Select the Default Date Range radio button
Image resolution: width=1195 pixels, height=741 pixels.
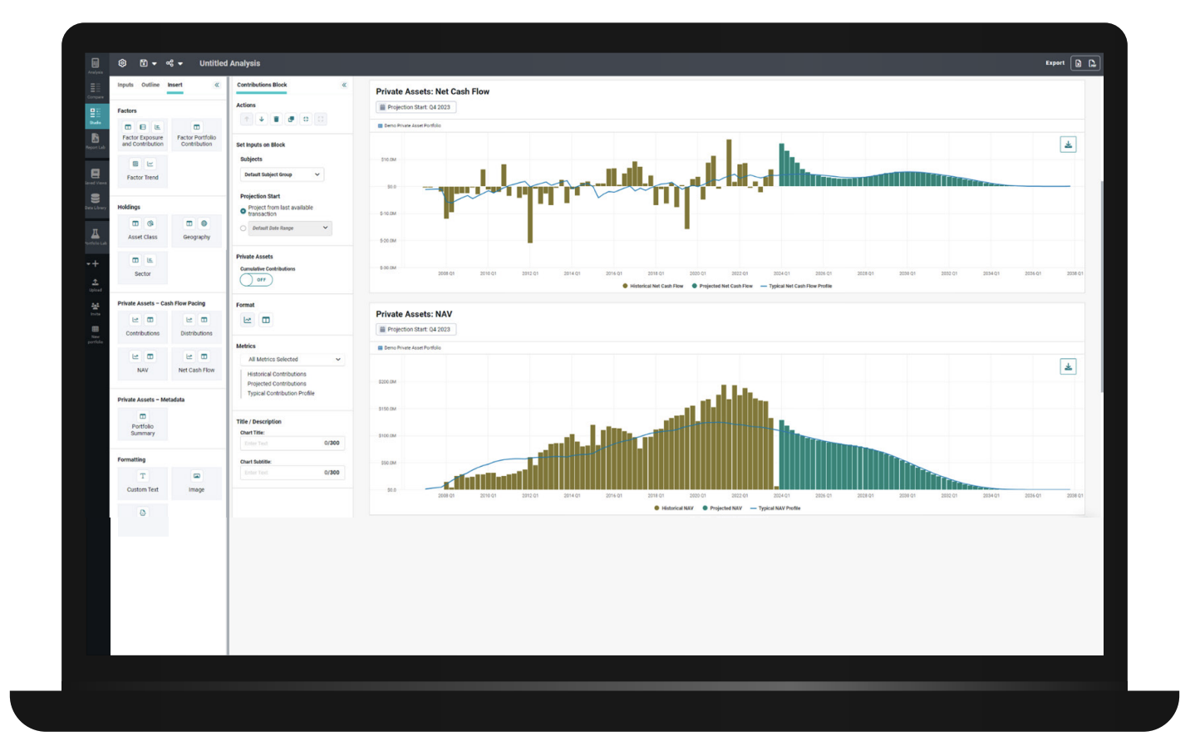tap(243, 228)
